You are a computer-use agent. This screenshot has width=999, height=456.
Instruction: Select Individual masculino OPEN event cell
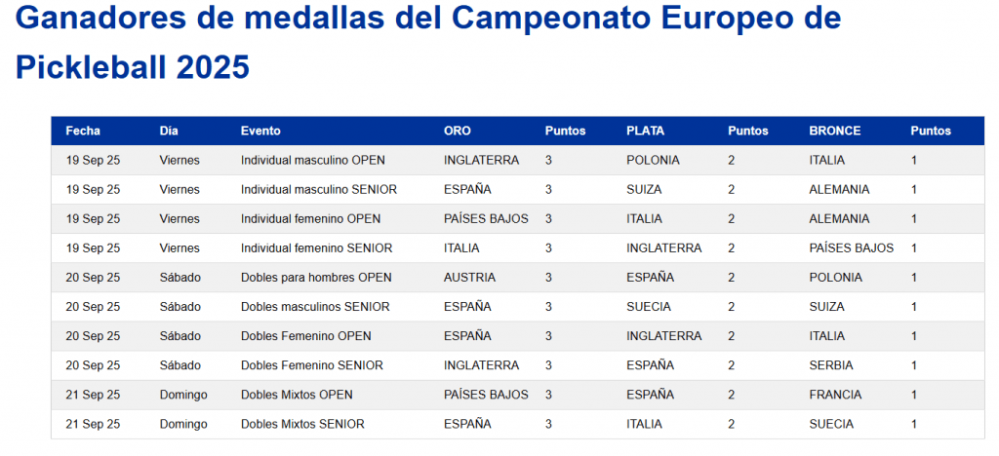pyautogui.click(x=313, y=160)
